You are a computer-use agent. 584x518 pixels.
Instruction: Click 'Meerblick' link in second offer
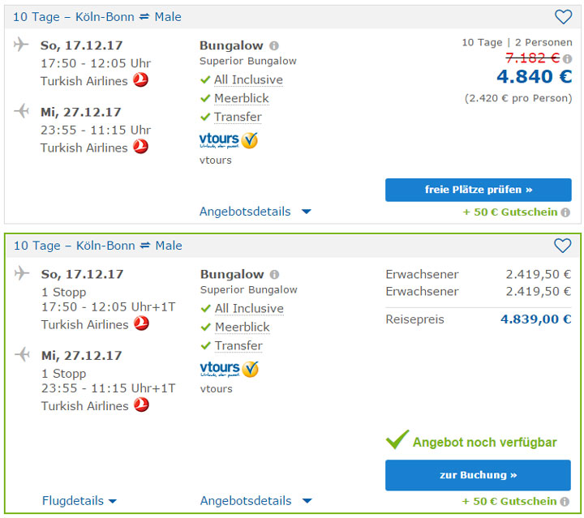tap(242, 327)
